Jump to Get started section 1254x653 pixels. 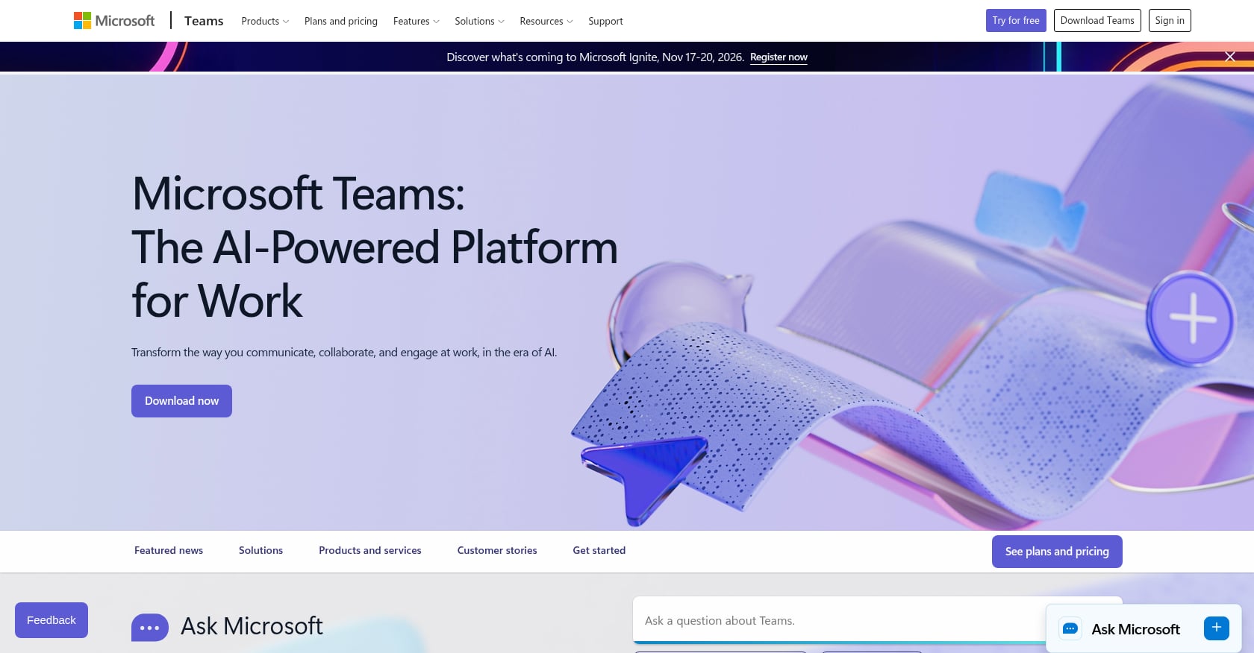[599, 551]
